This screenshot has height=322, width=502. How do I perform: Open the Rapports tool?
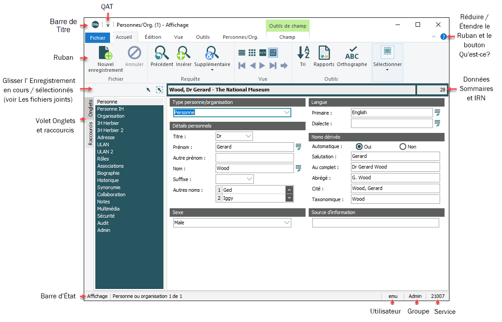click(324, 54)
